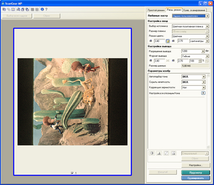Click the Просмотр preview button
The height and width of the screenshot is (185, 214).
(195, 173)
